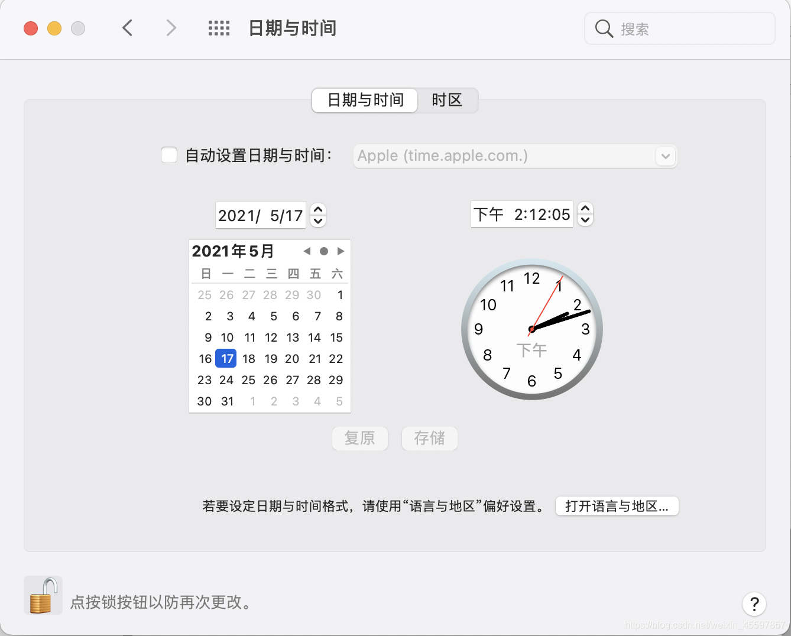Click the 下午 2:12:05 time field
This screenshot has height=636, width=791.
point(522,214)
